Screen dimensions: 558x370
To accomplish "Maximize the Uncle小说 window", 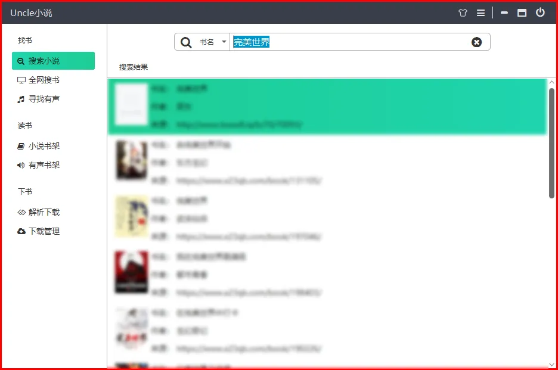I will point(522,13).
